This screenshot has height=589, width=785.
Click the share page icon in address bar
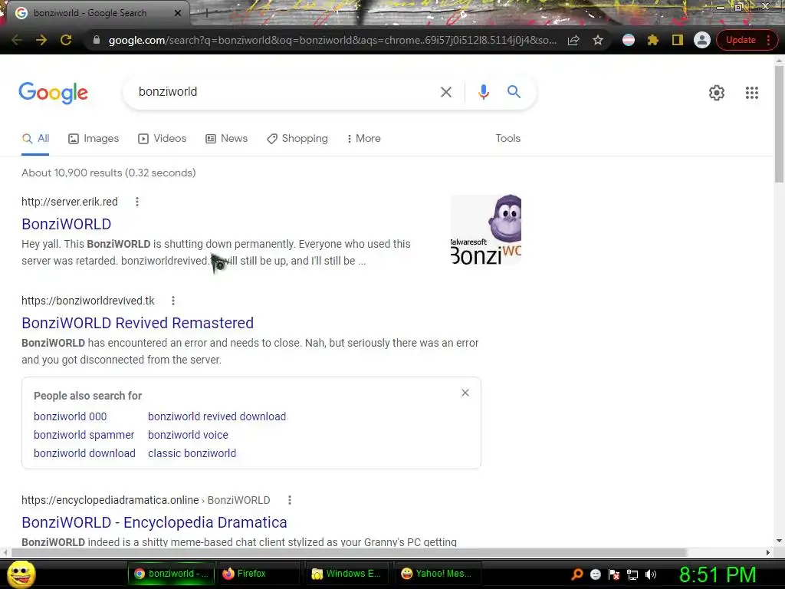point(573,40)
